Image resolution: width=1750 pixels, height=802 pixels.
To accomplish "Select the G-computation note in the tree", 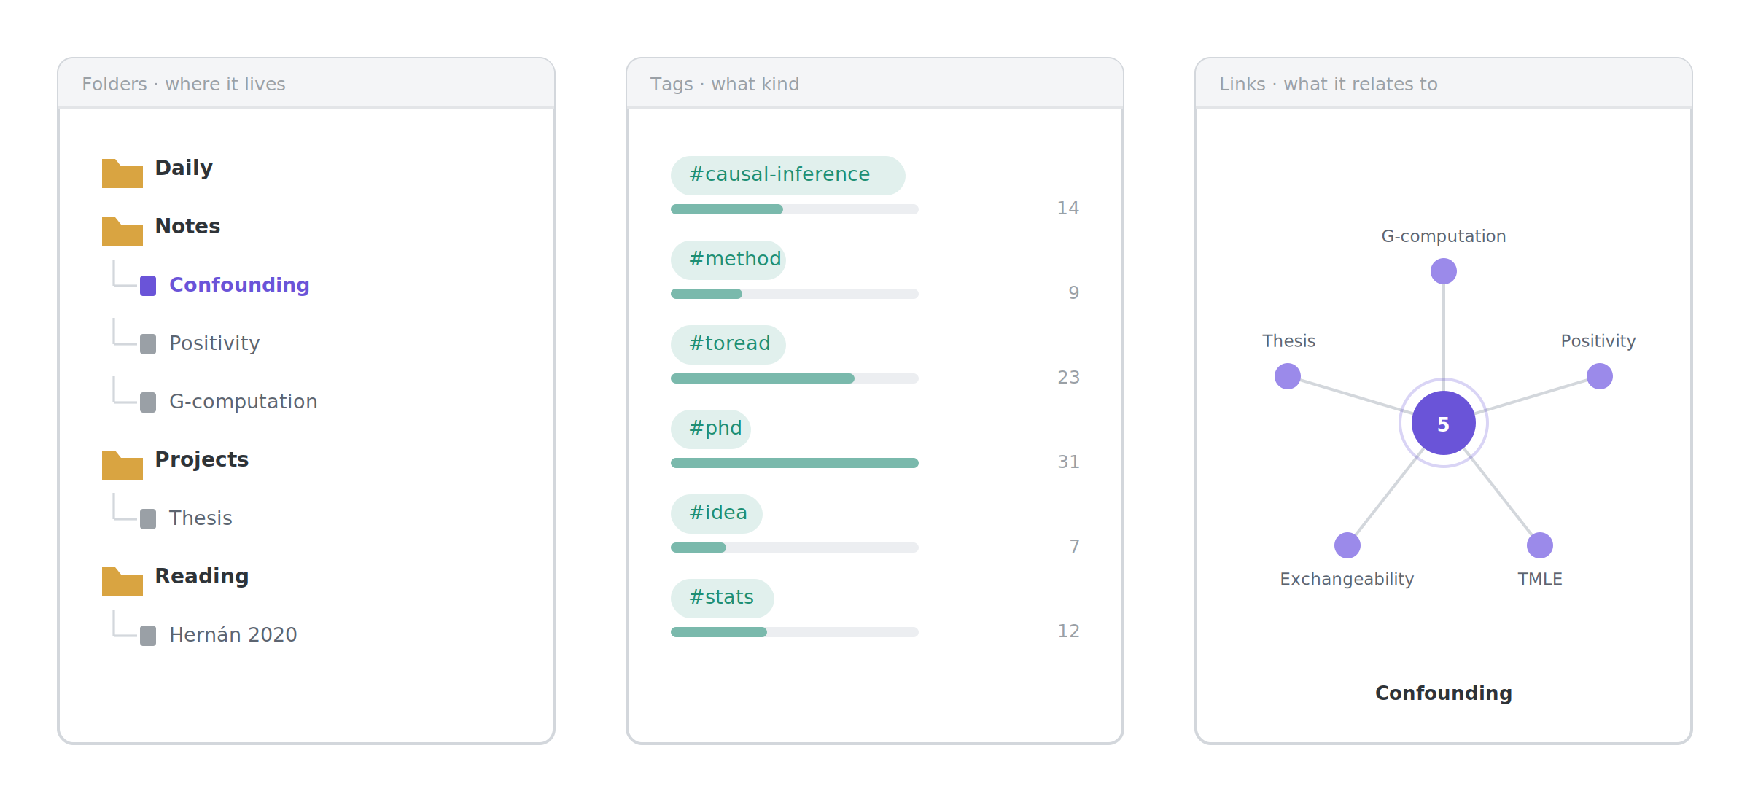I will 244,402.
